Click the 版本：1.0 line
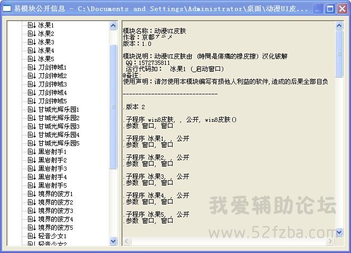This screenshot has width=351, height=253. (x=137, y=44)
